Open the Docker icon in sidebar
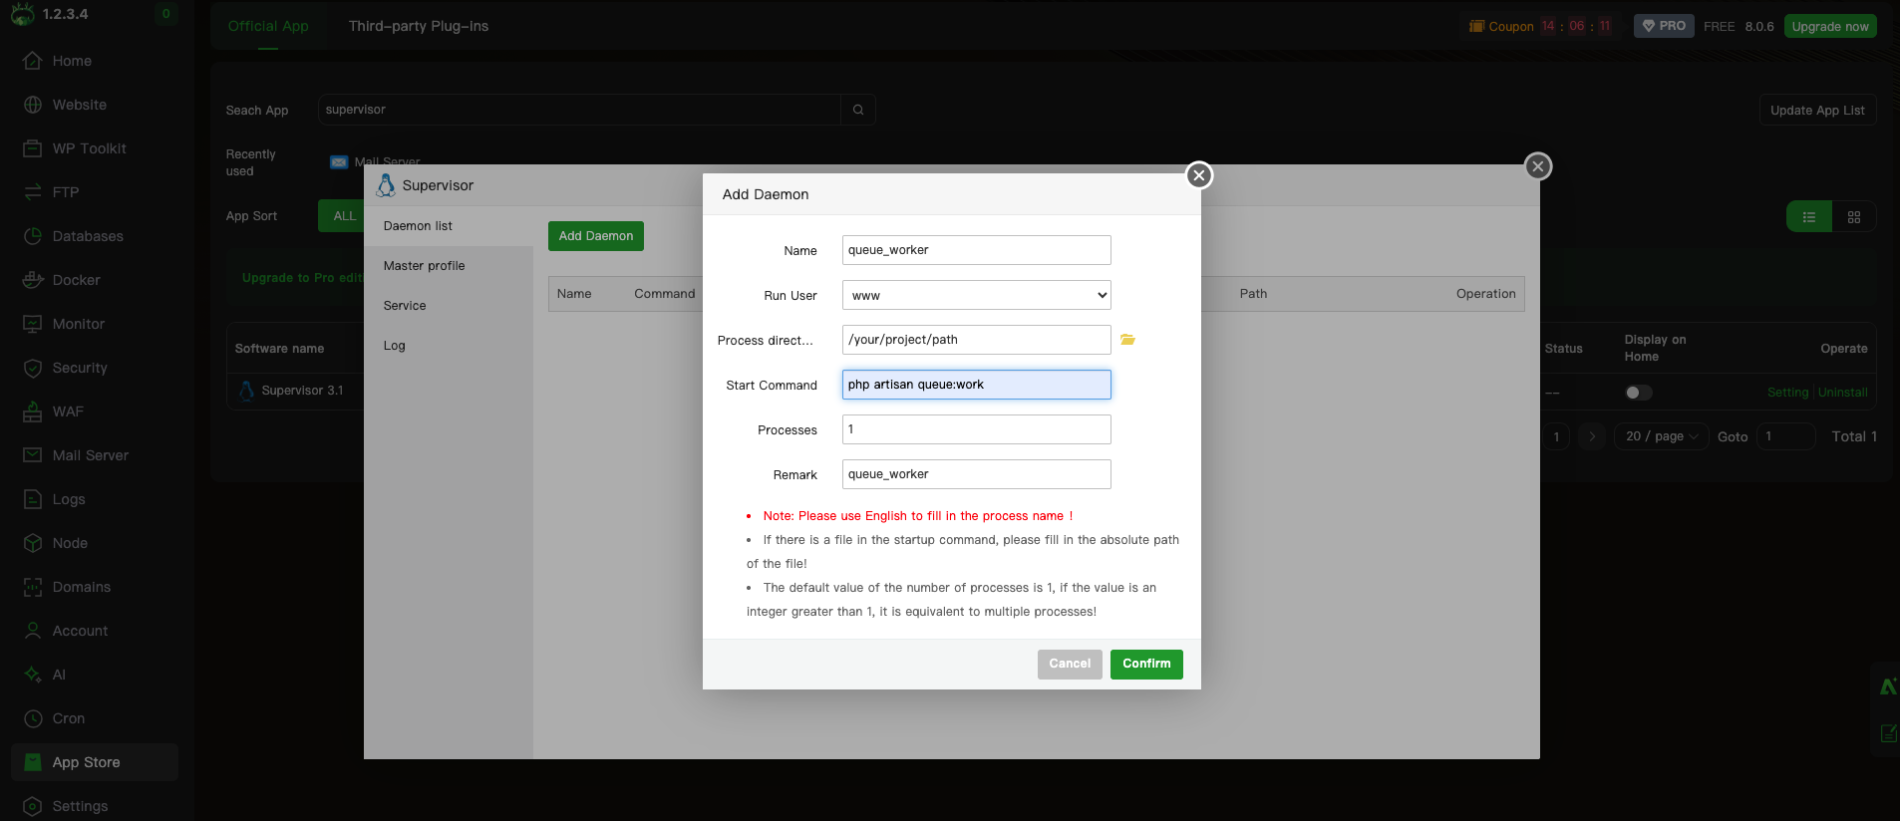The width and height of the screenshot is (1900, 821). [x=33, y=280]
